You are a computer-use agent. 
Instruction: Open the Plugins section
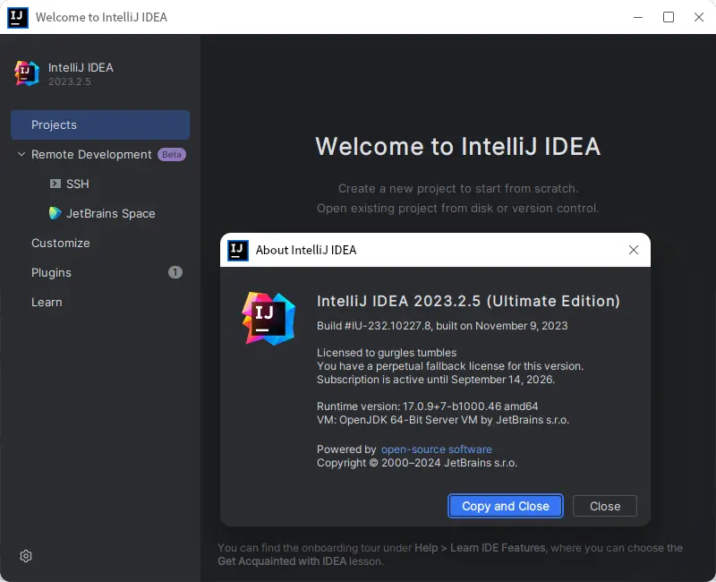click(x=51, y=272)
